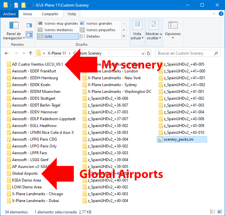Expand the Opciones dropdown arrow

click(173, 38)
